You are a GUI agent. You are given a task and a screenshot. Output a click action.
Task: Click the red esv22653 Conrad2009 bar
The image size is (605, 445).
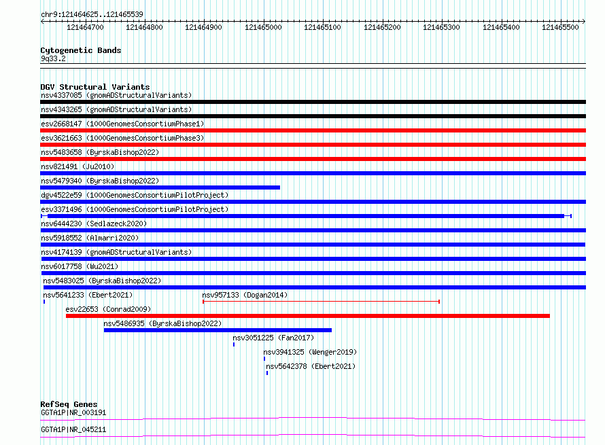tap(308, 316)
